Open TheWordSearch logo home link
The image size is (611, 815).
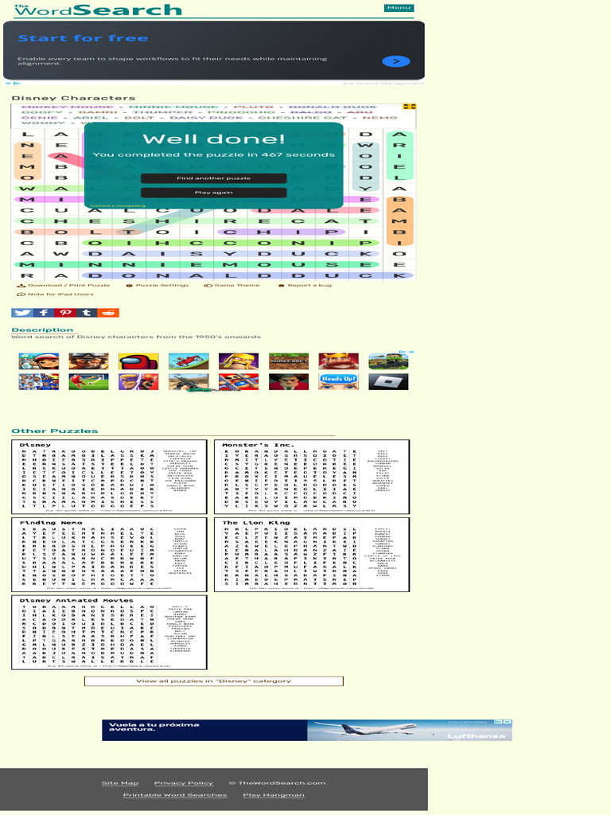click(98, 10)
